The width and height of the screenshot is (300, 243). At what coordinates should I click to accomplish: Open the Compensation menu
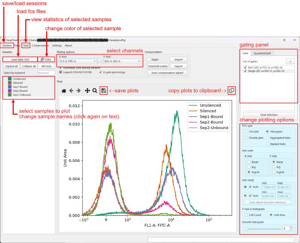click(40, 45)
